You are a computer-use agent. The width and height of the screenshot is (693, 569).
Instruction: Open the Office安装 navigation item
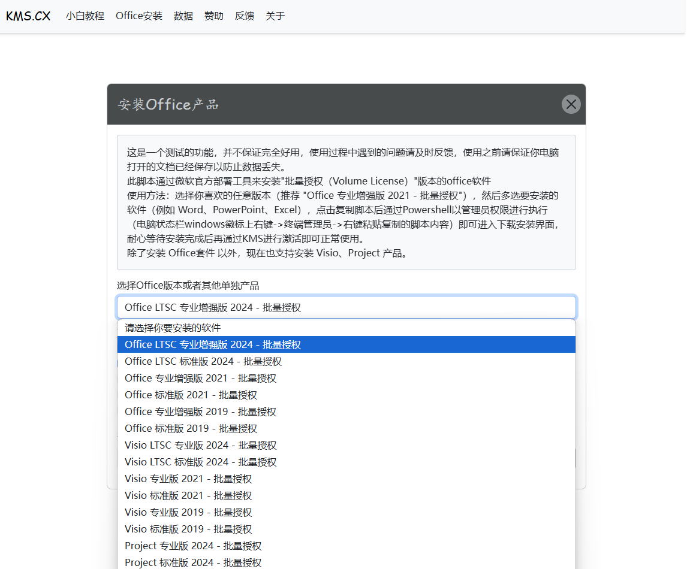pos(139,16)
